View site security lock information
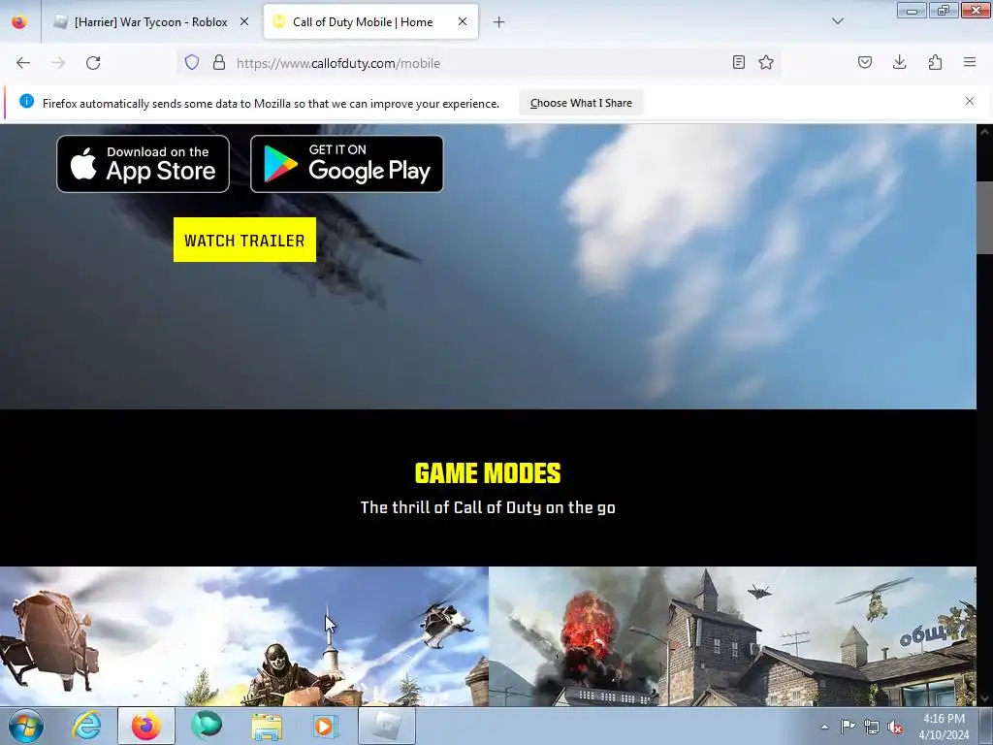Image resolution: width=993 pixels, height=745 pixels. [x=219, y=63]
